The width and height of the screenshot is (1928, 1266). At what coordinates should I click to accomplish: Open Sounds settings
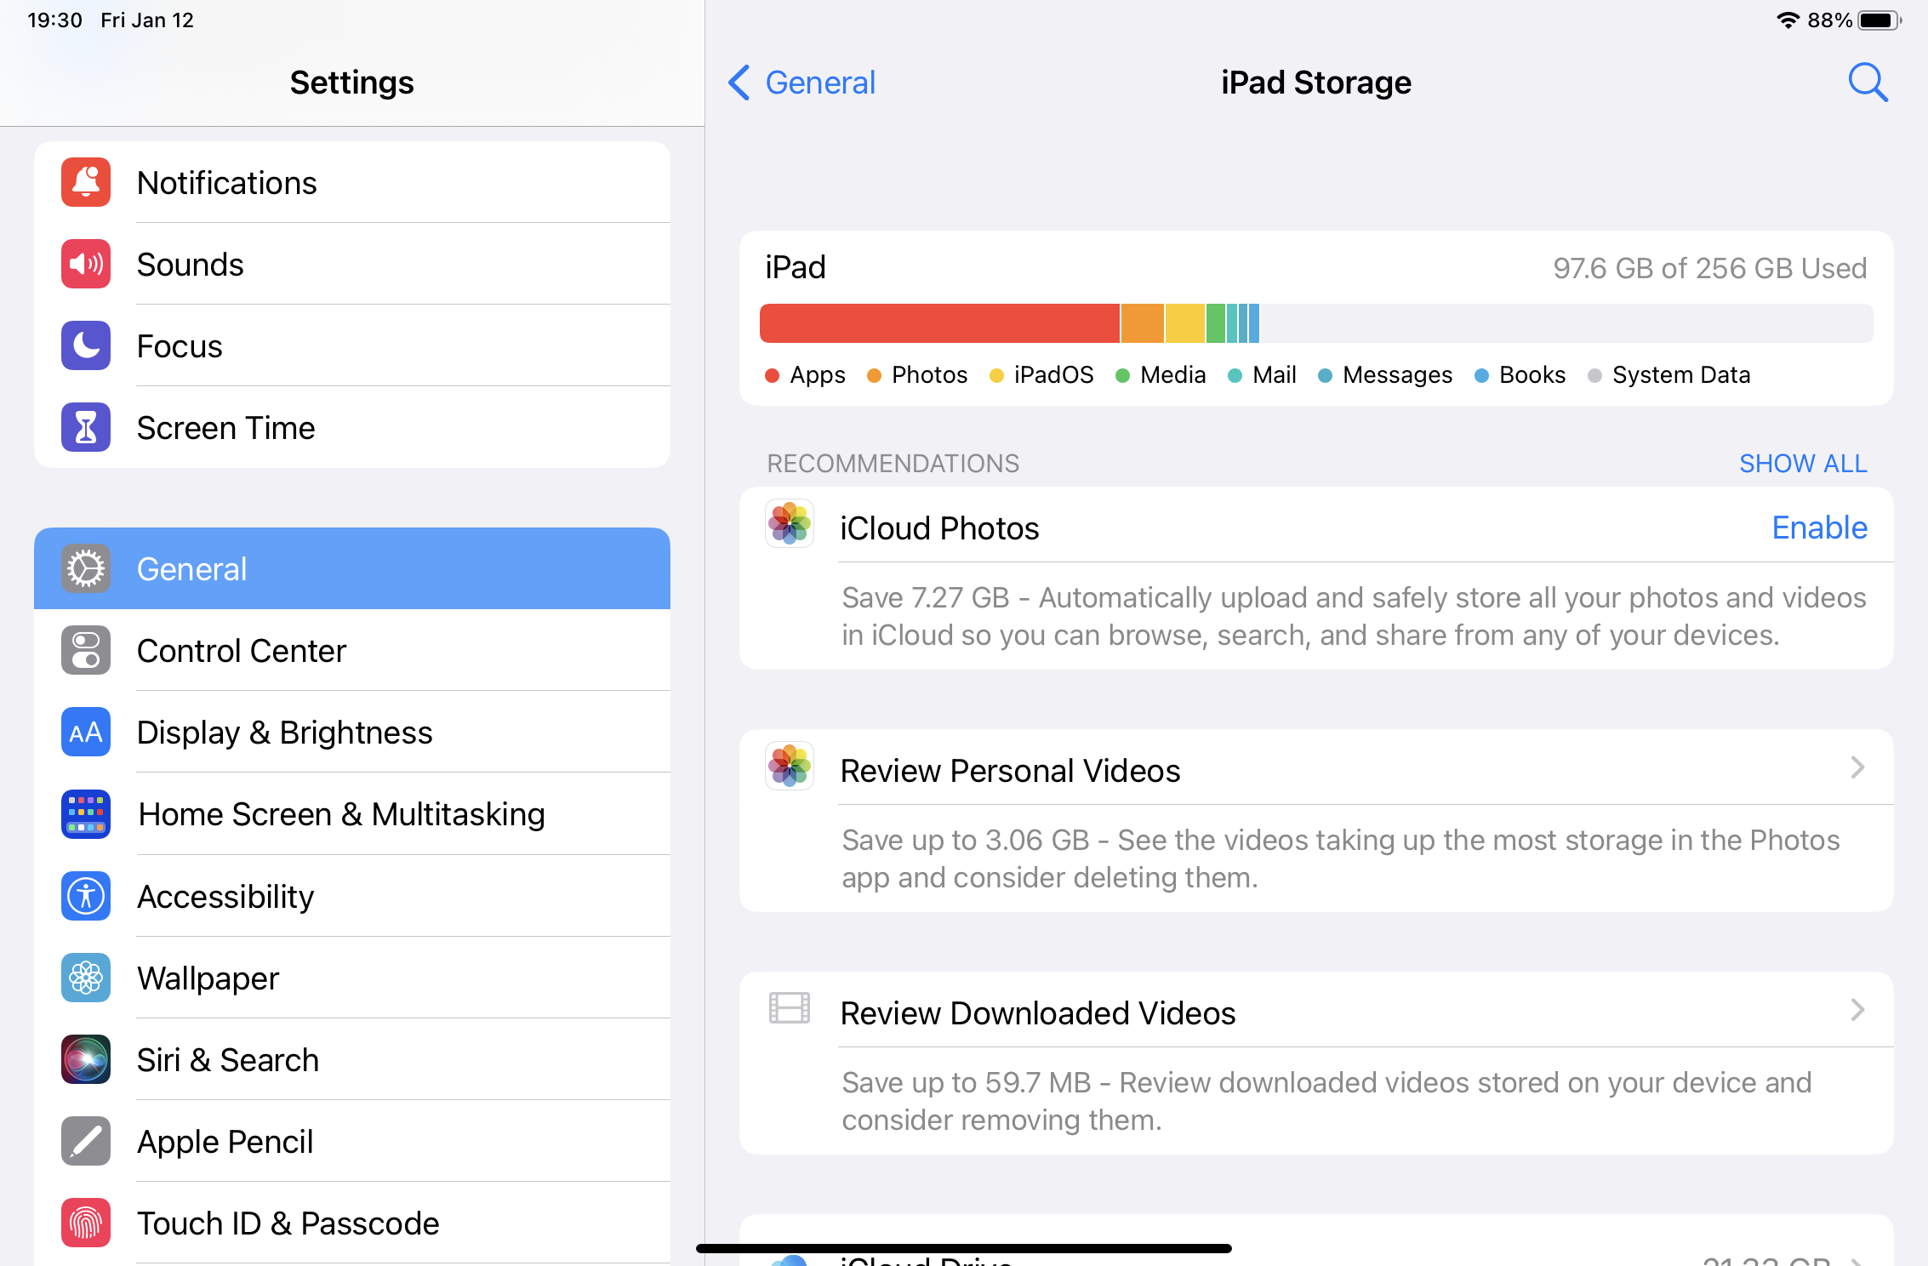coord(352,264)
